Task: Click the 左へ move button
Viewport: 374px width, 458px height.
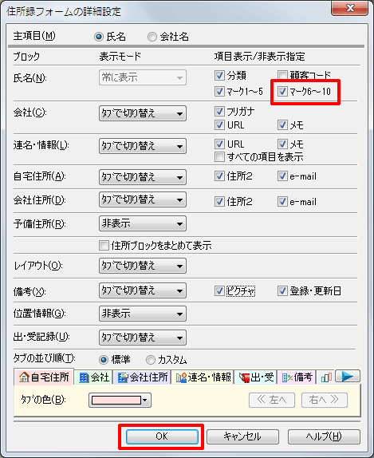Action: pyautogui.click(x=272, y=400)
